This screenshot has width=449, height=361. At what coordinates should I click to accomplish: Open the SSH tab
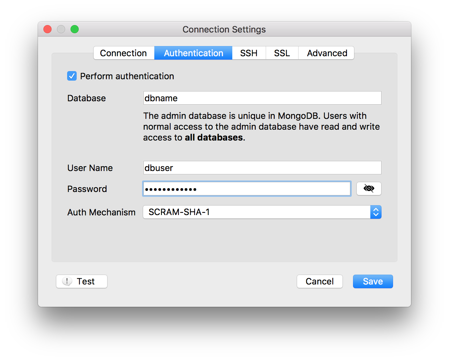249,53
